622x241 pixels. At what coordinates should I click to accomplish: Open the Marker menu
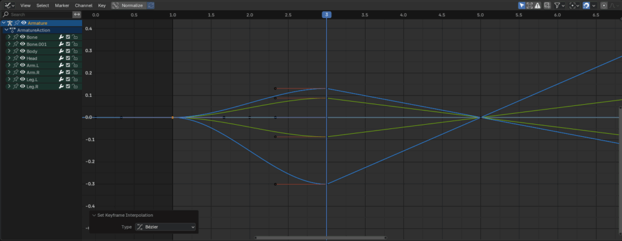pyautogui.click(x=62, y=5)
